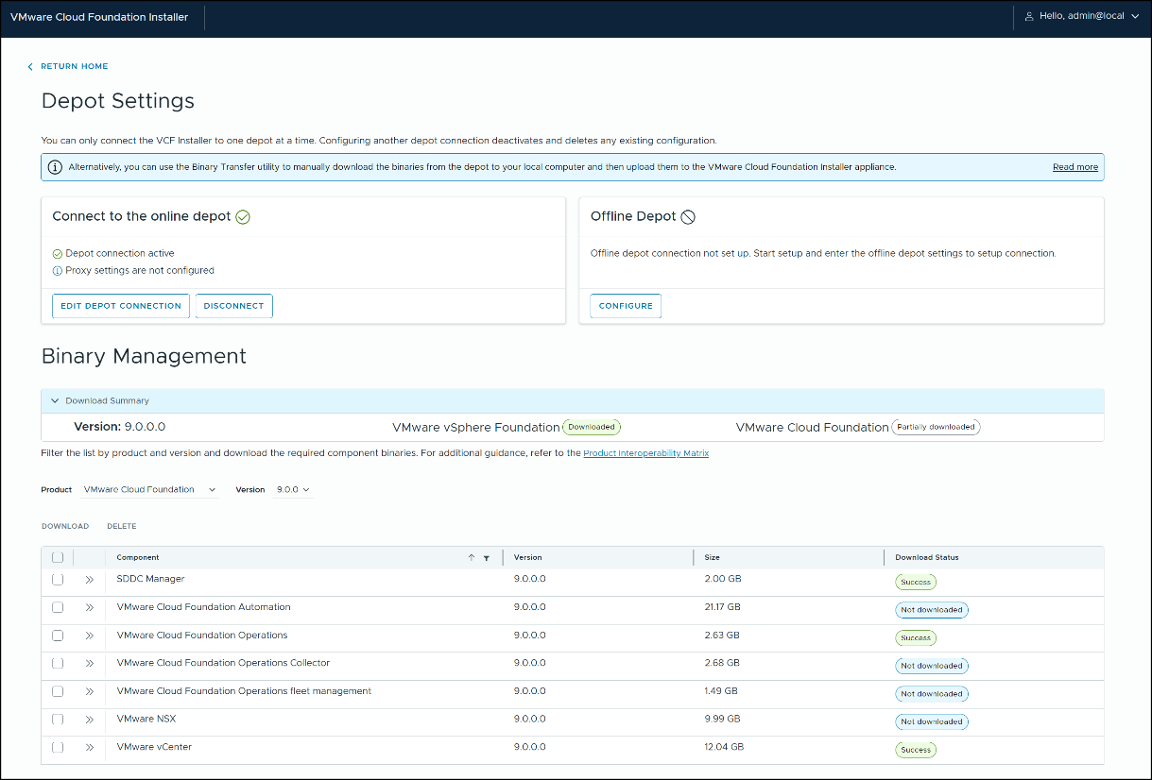Check the SDDC Manager checkbox
Image resolution: width=1152 pixels, height=780 pixels.
58,580
